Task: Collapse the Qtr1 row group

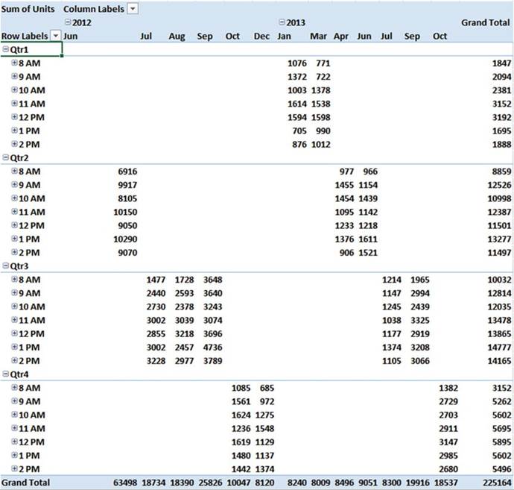Action: 6,49
